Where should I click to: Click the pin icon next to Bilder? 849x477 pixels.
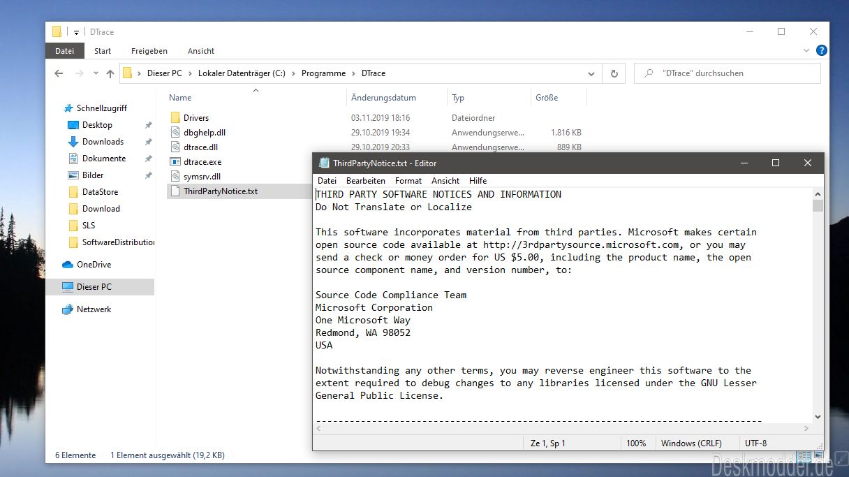(x=148, y=175)
